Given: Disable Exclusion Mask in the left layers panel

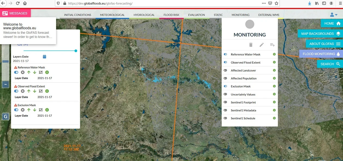Looking at the screenshot, I should [x=16, y=110].
